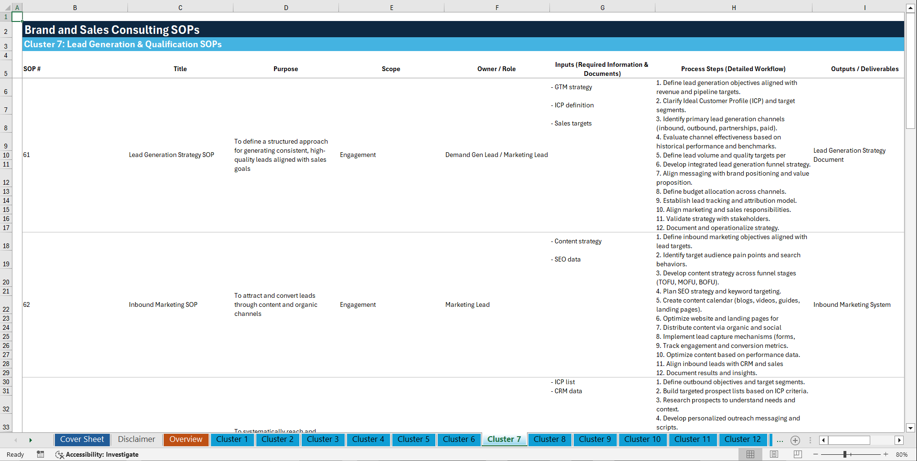This screenshot has height=461, width=917.
Task: Switch to Normal view icon
Action: pos(750,454)
